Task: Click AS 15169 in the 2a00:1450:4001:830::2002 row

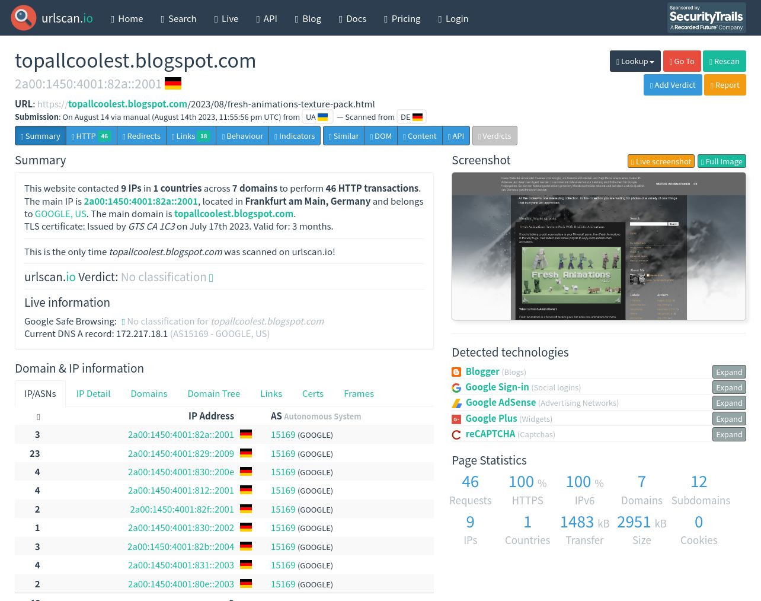Action: coord(283,527)
